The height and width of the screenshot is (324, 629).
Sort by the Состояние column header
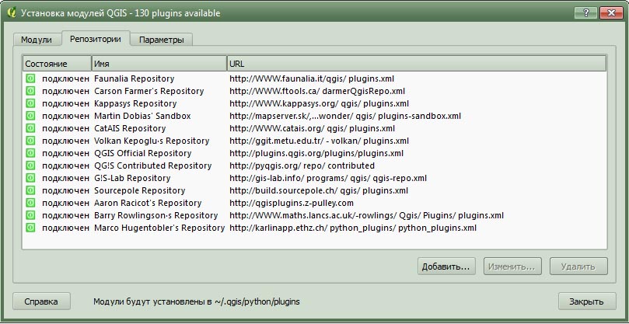click(x=57, y=64)
